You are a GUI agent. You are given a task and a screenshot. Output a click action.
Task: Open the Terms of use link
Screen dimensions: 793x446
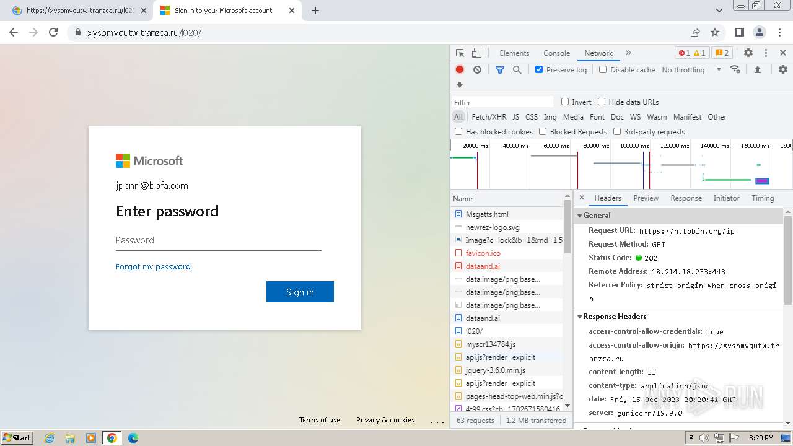tap(320, 420)
